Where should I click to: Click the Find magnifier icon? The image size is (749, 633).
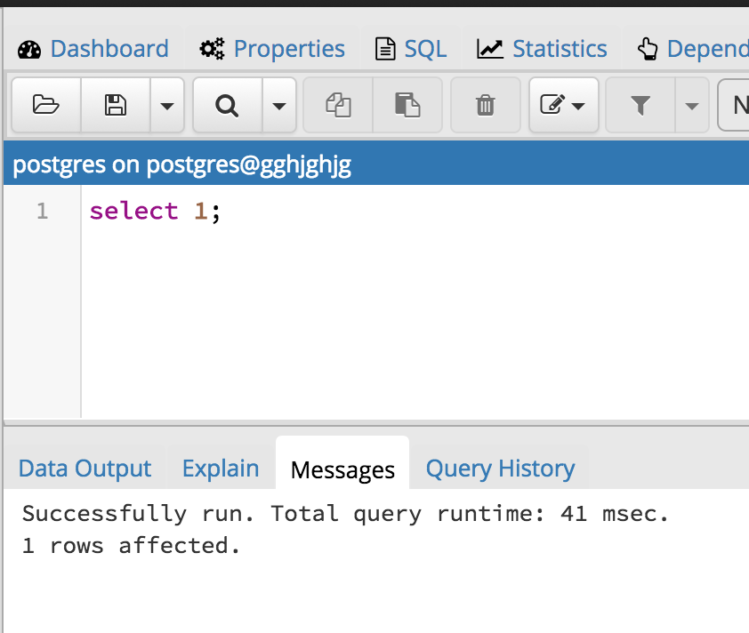pyautogui.click(x=228, y=106)
